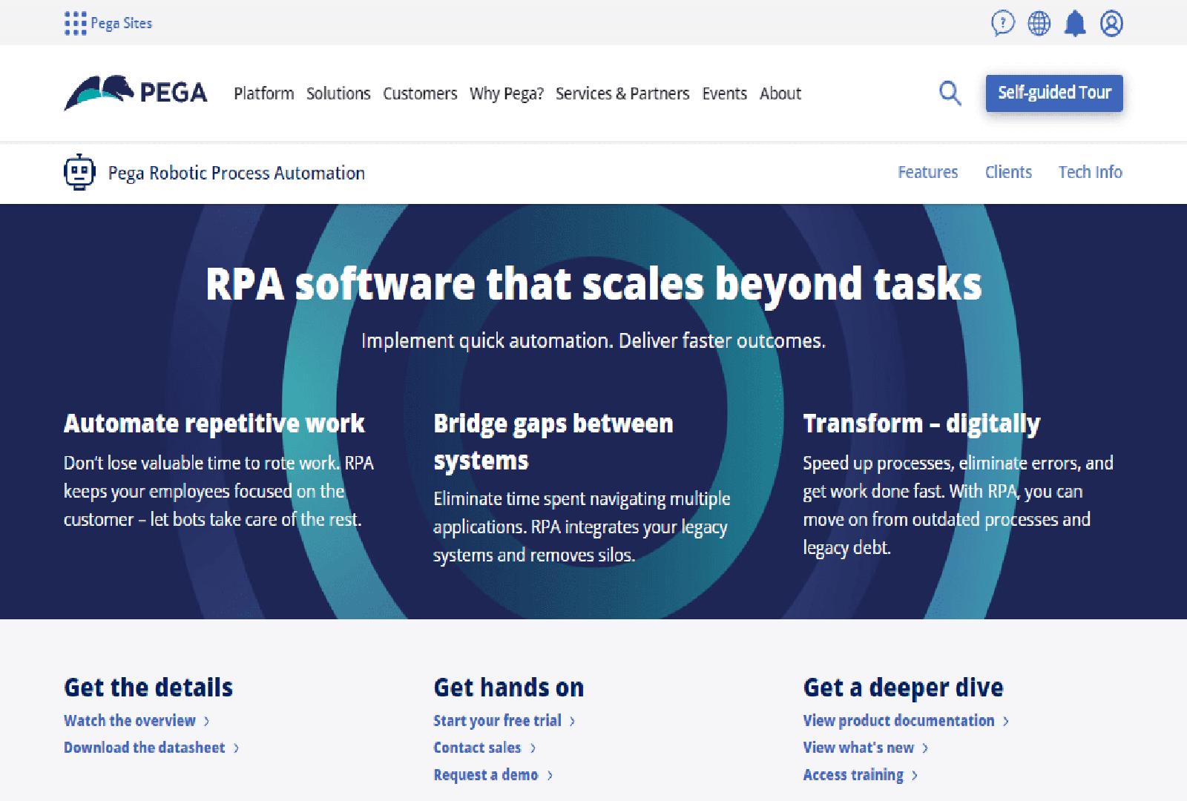Jump to the Tech Info section
1187x801 pixels.
coord(1090,172)
